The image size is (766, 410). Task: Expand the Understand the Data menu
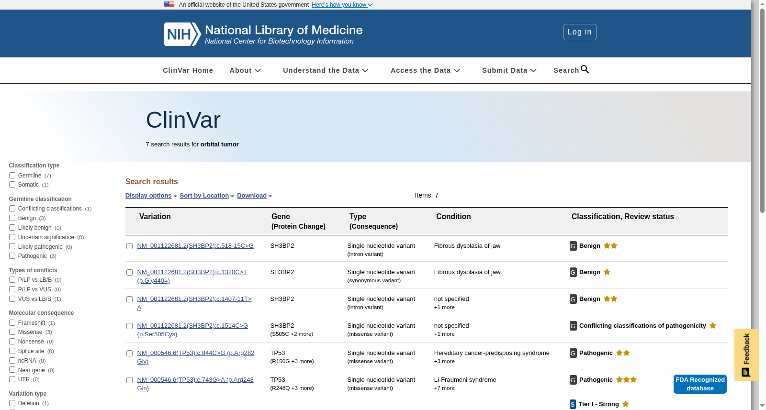pyautogui.click(x=326, y=70)
